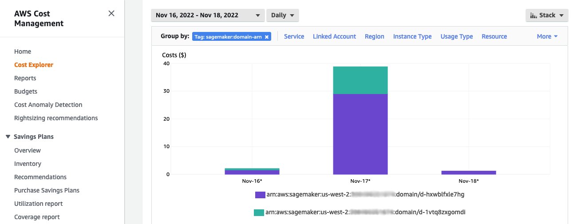The image size is (573, 224).
Task: Collapse the Savings Plans section
Action: pos(8,137)
